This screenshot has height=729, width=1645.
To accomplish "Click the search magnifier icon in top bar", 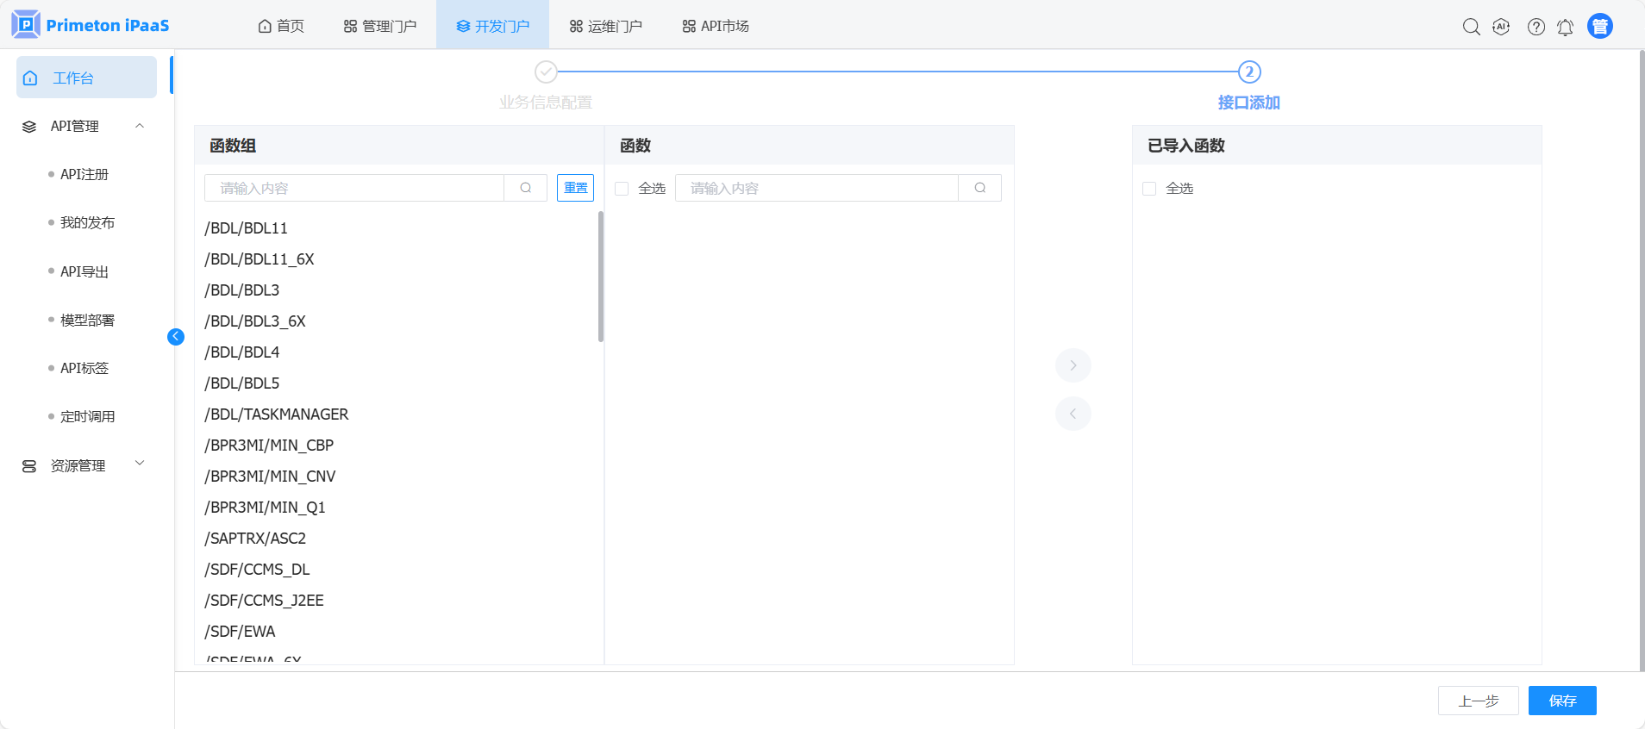I will (1471, 27).
